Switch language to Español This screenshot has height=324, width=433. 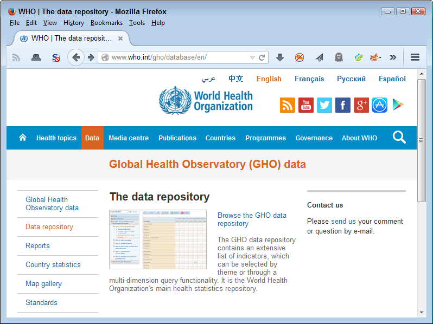tap(392, 79)
